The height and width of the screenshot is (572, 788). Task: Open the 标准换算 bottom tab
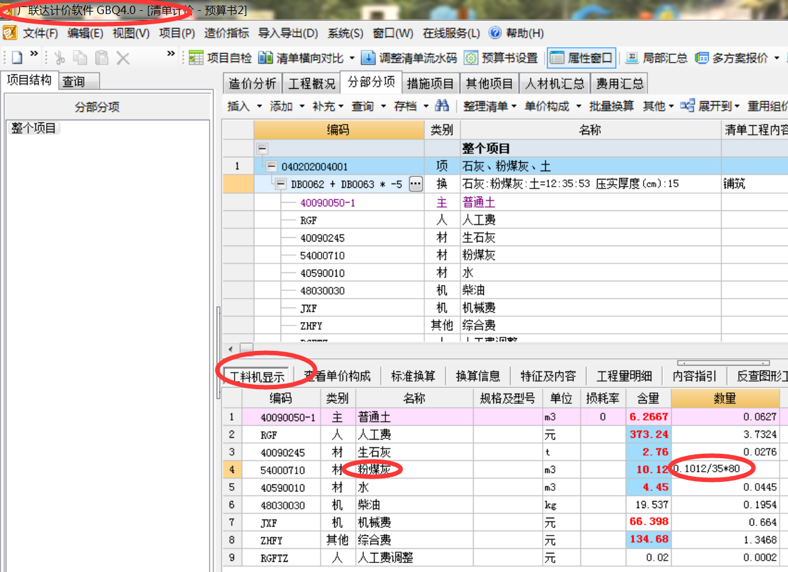pos(413,376)
